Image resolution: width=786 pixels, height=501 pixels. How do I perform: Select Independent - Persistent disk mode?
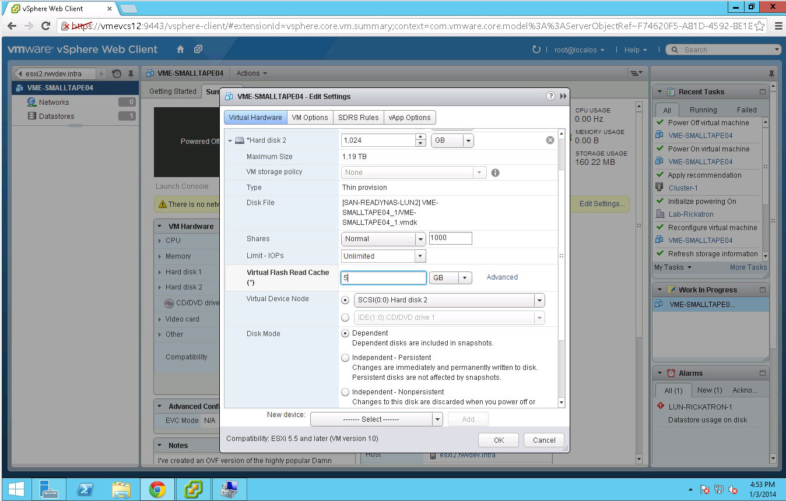pyautogui.click(x=345, y=358)
